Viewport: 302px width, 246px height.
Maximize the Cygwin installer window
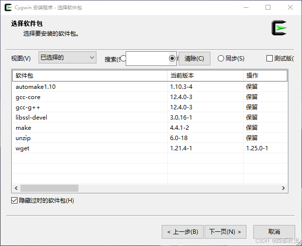268,7
